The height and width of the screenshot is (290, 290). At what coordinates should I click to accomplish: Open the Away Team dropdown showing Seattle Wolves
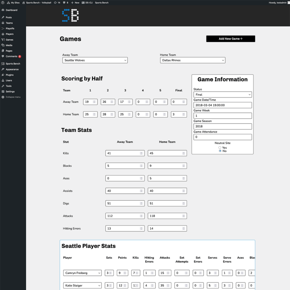95,60
